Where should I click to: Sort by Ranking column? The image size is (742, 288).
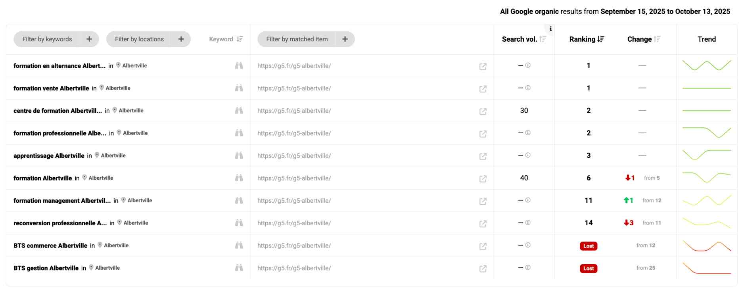[x=587, y=39]
